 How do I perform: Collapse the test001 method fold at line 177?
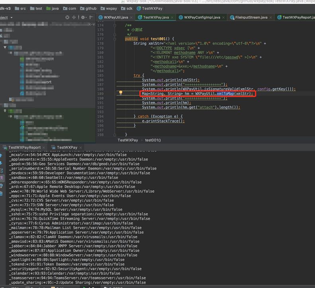click(115, 39)
